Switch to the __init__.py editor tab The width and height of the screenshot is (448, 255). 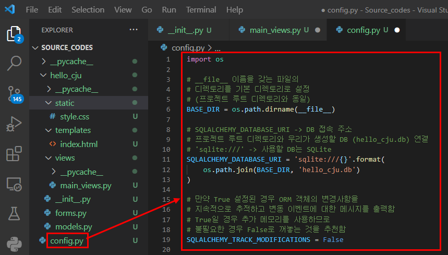[x=189, y=30]
